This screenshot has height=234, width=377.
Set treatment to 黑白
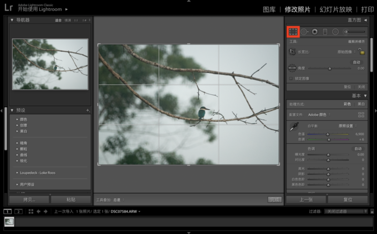[x=361, y=104]
